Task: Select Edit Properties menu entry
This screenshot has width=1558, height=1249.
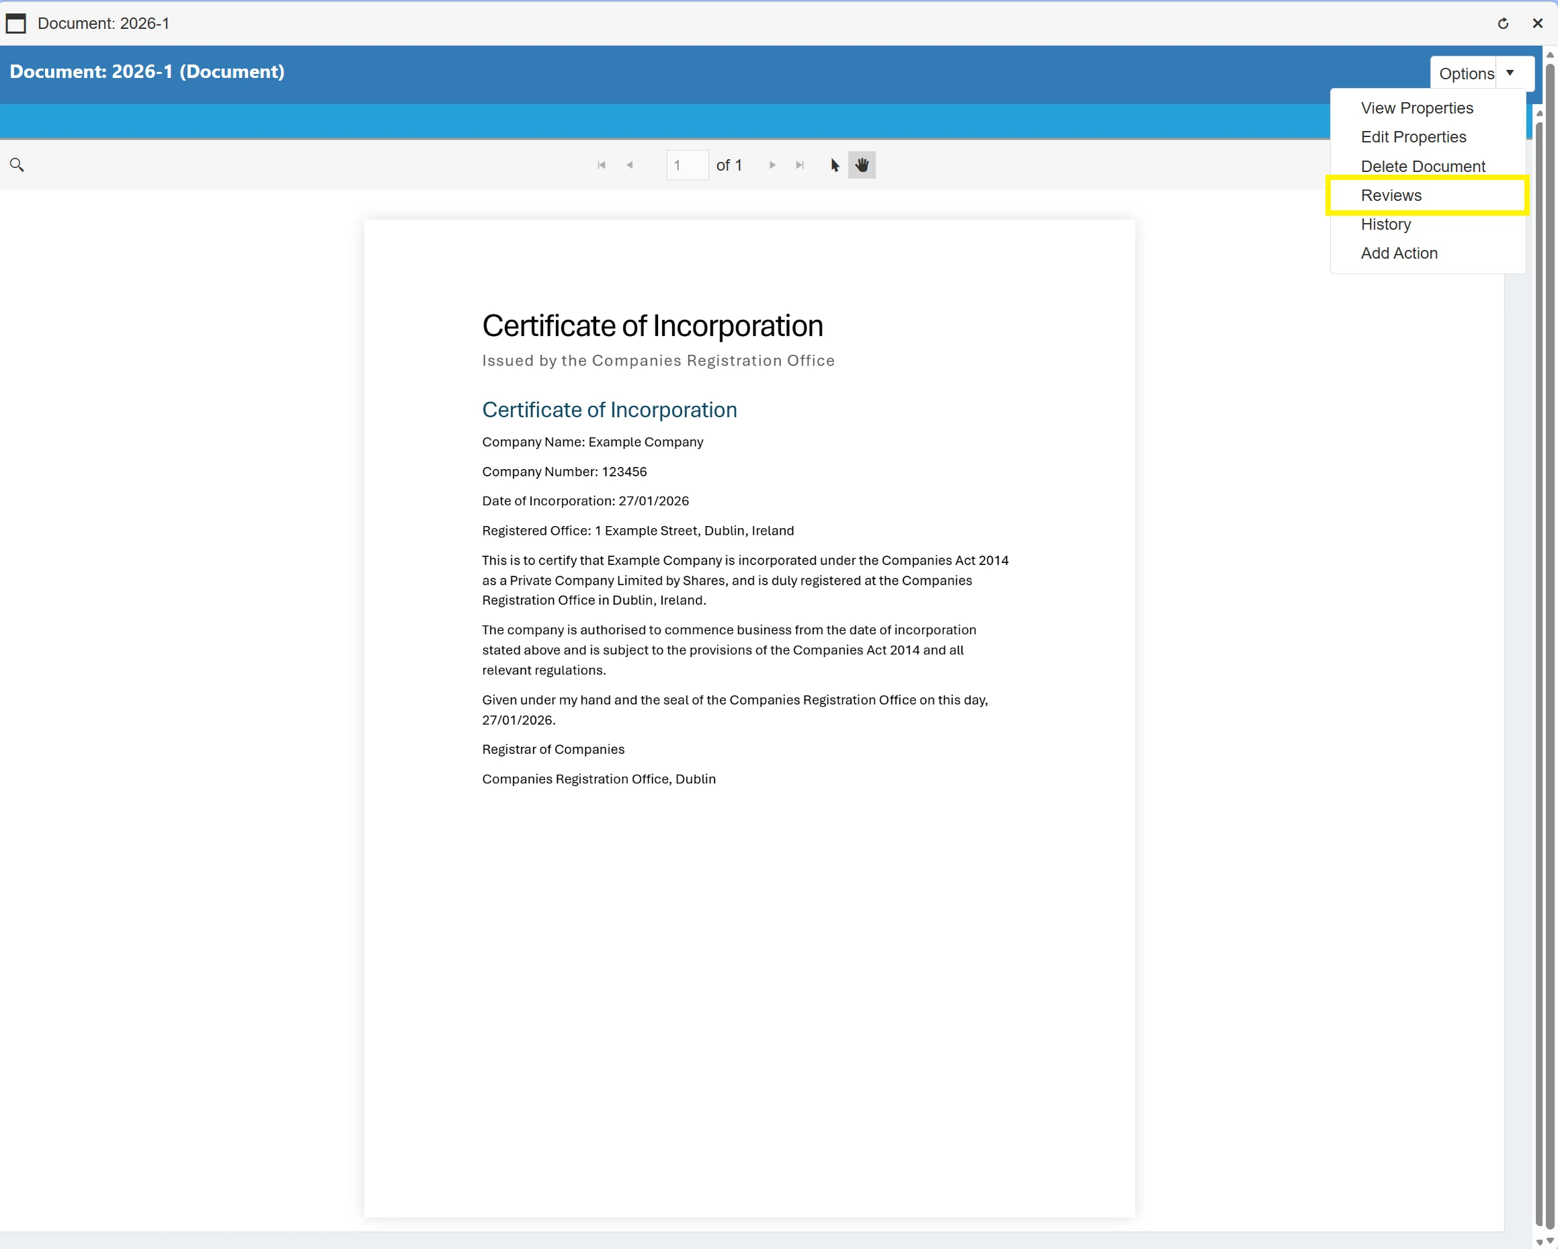Action: coord(1413,136)
